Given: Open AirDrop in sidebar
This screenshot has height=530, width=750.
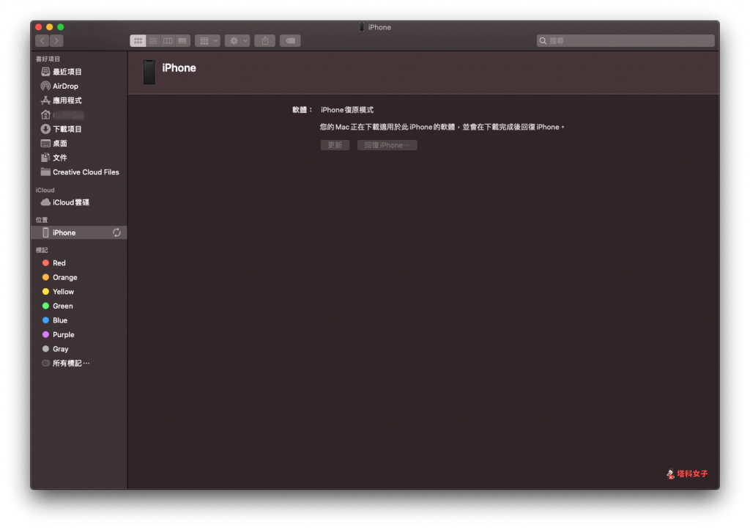Looking at the screenshot, I should point(79,87).
